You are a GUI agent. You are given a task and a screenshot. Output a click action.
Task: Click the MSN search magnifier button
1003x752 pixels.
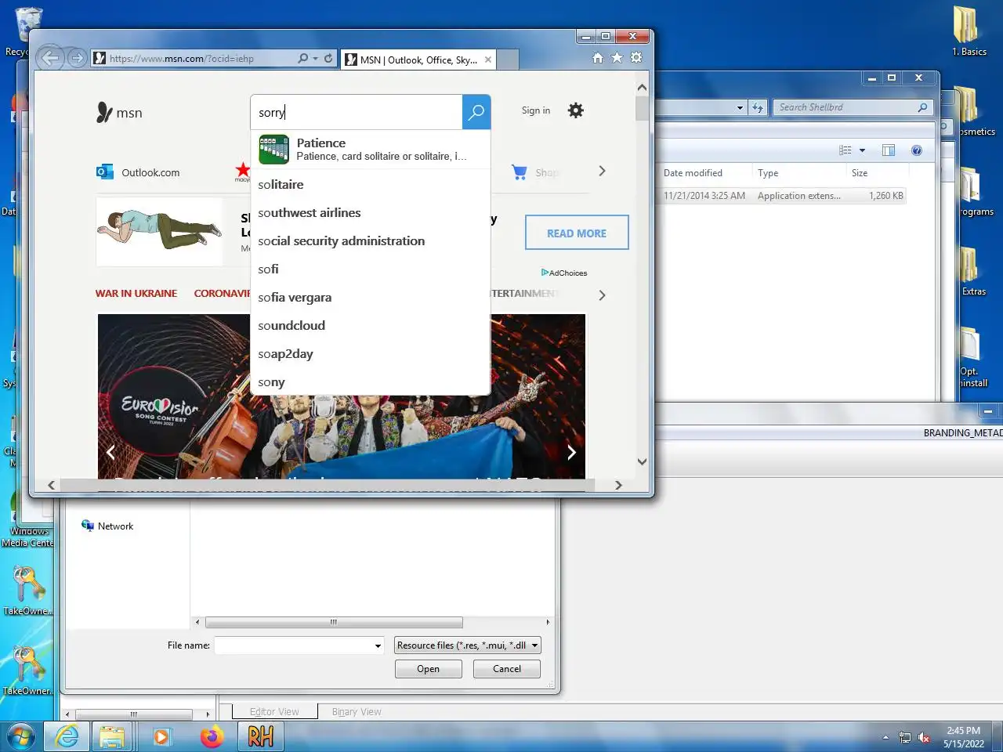(476, 112)
